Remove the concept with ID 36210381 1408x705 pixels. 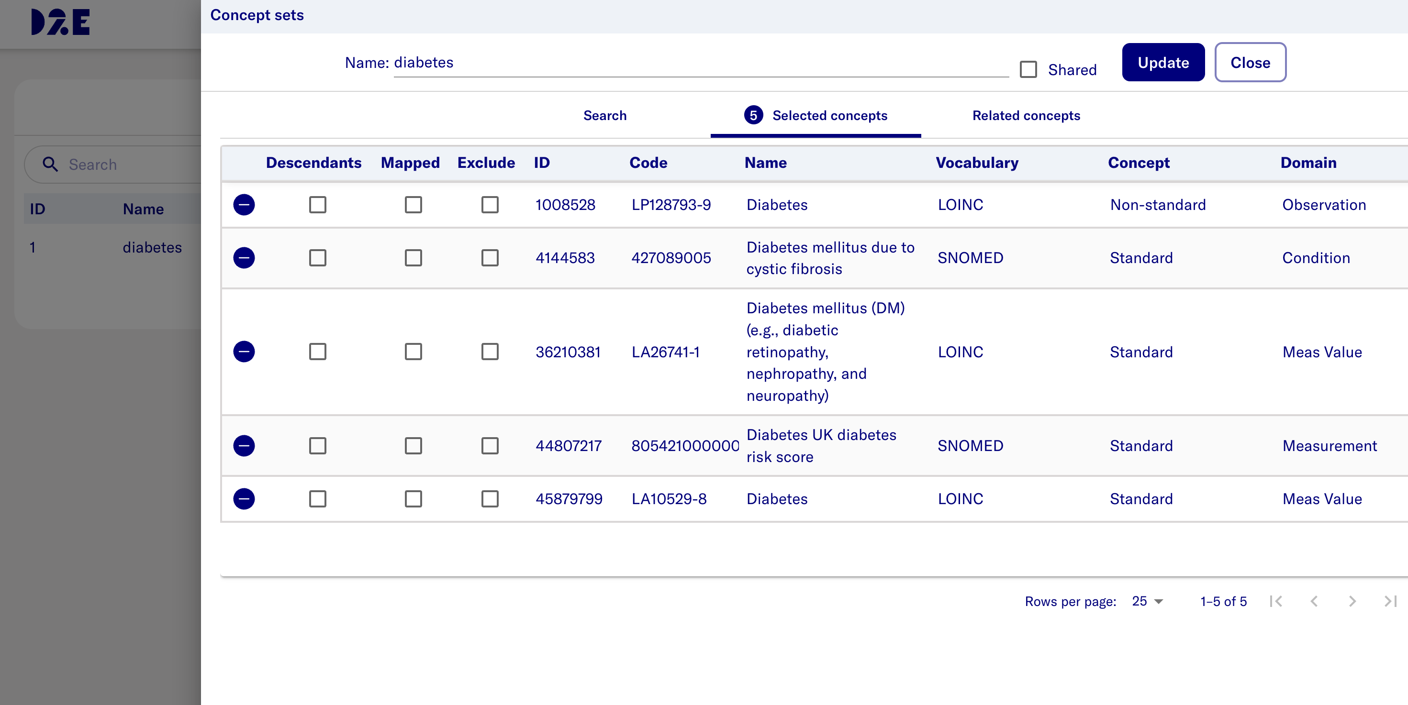point(244,352)
